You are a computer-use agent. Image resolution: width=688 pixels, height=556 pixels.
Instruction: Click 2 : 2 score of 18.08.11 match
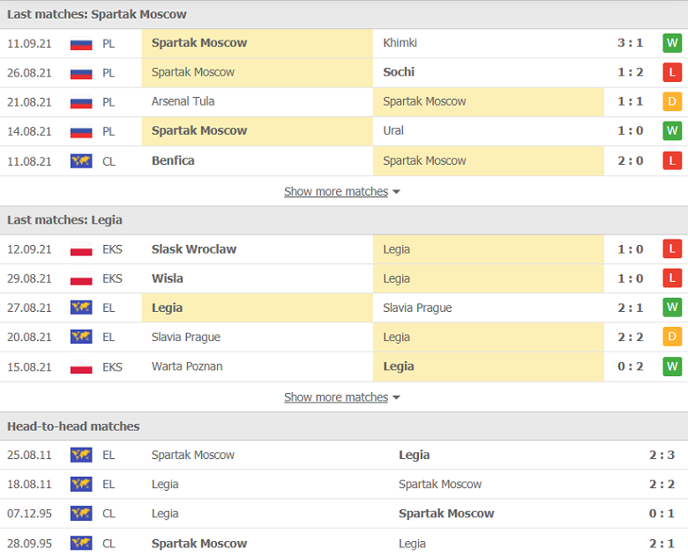[x=662, y=485]
